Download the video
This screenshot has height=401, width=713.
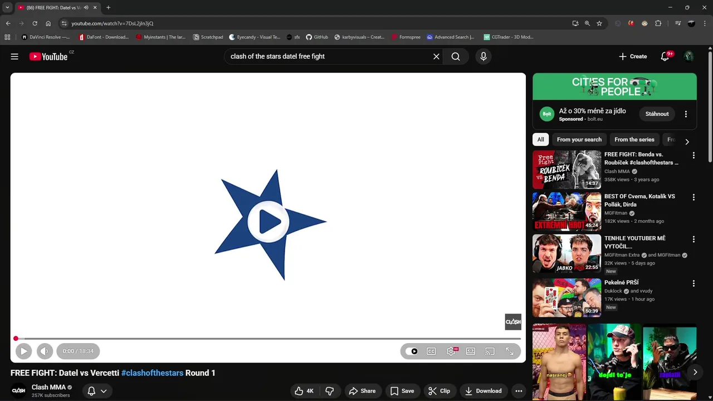483,391
